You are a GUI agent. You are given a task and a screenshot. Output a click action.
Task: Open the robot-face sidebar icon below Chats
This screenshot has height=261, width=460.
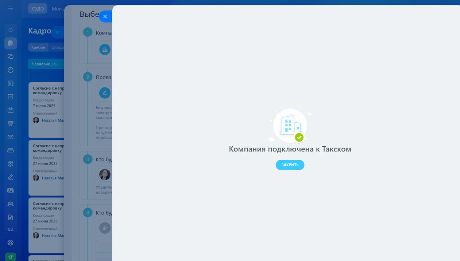point(11,70)
